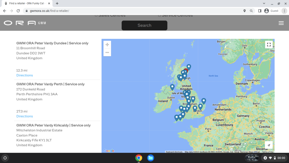289x163 pixels.
Task: Go back in the browser
Action: (x=5, y=11)
